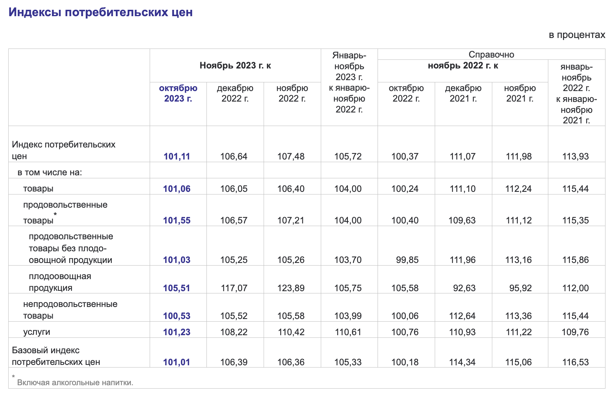
Task: Click the bold value 101,03
Action: click(x=177, y=260)
